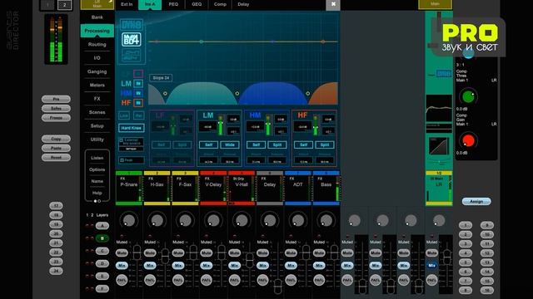Screen dimensions: 533x299
Task: Switch to the Delay tab
Action: [243, 4]
